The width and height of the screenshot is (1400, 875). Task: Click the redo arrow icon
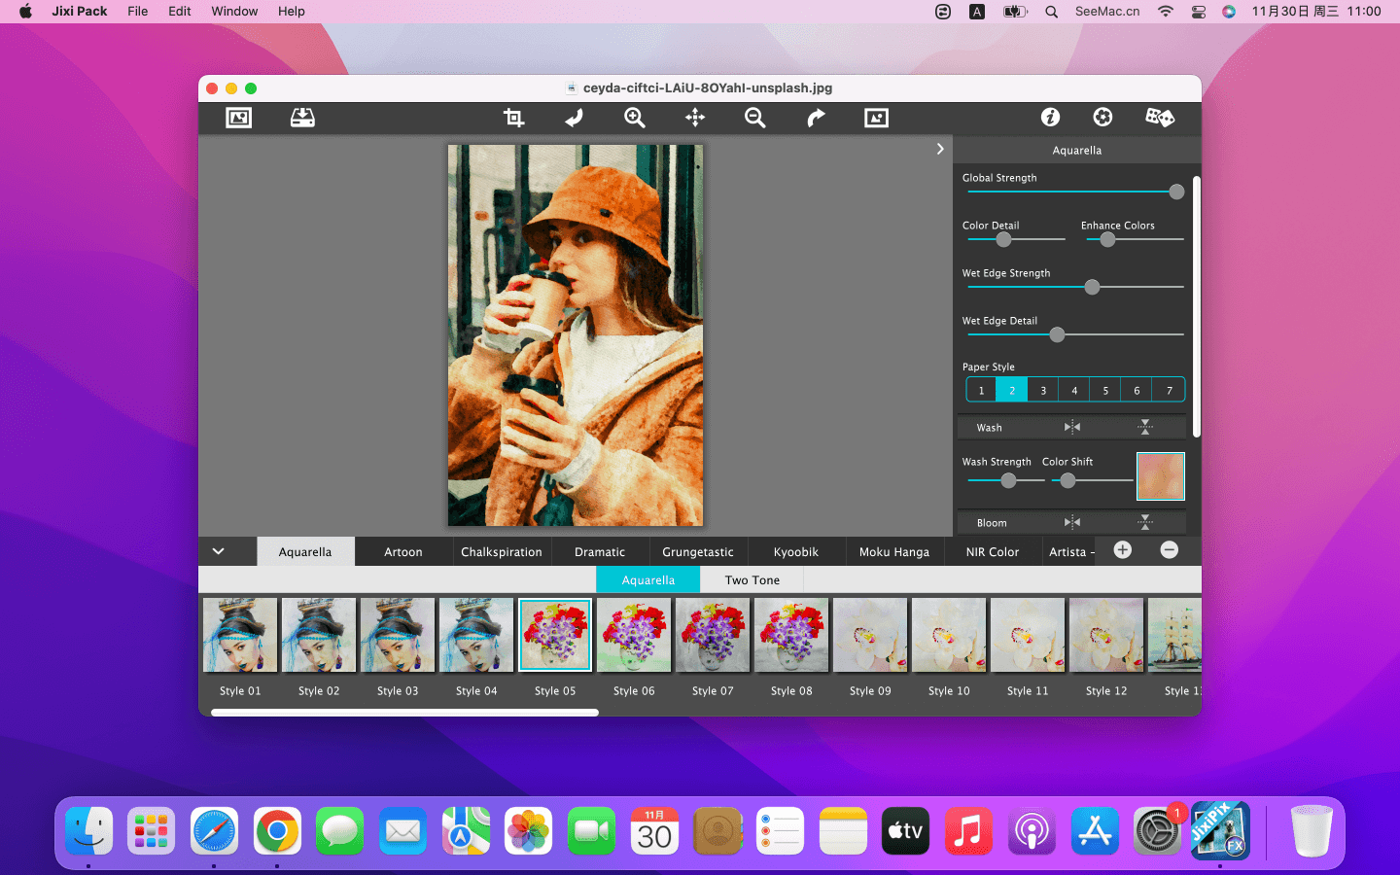click(816, 118)
